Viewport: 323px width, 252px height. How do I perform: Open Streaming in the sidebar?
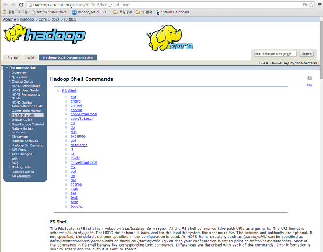pyautogui.click(x=20, y=137)
